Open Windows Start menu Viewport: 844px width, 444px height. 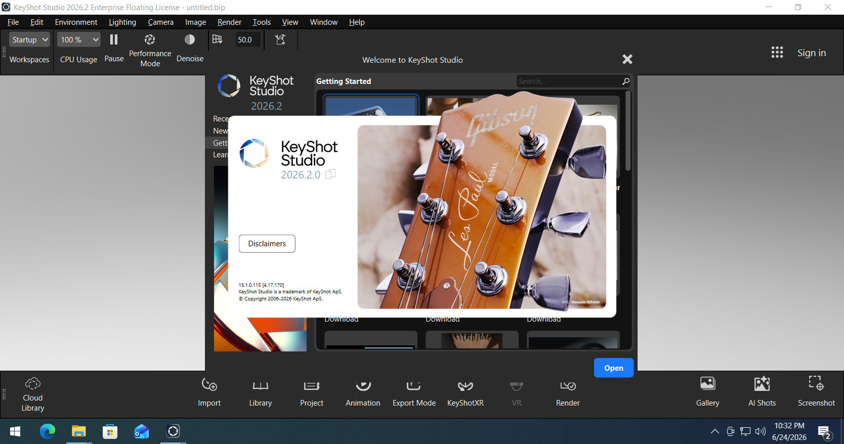15,431
